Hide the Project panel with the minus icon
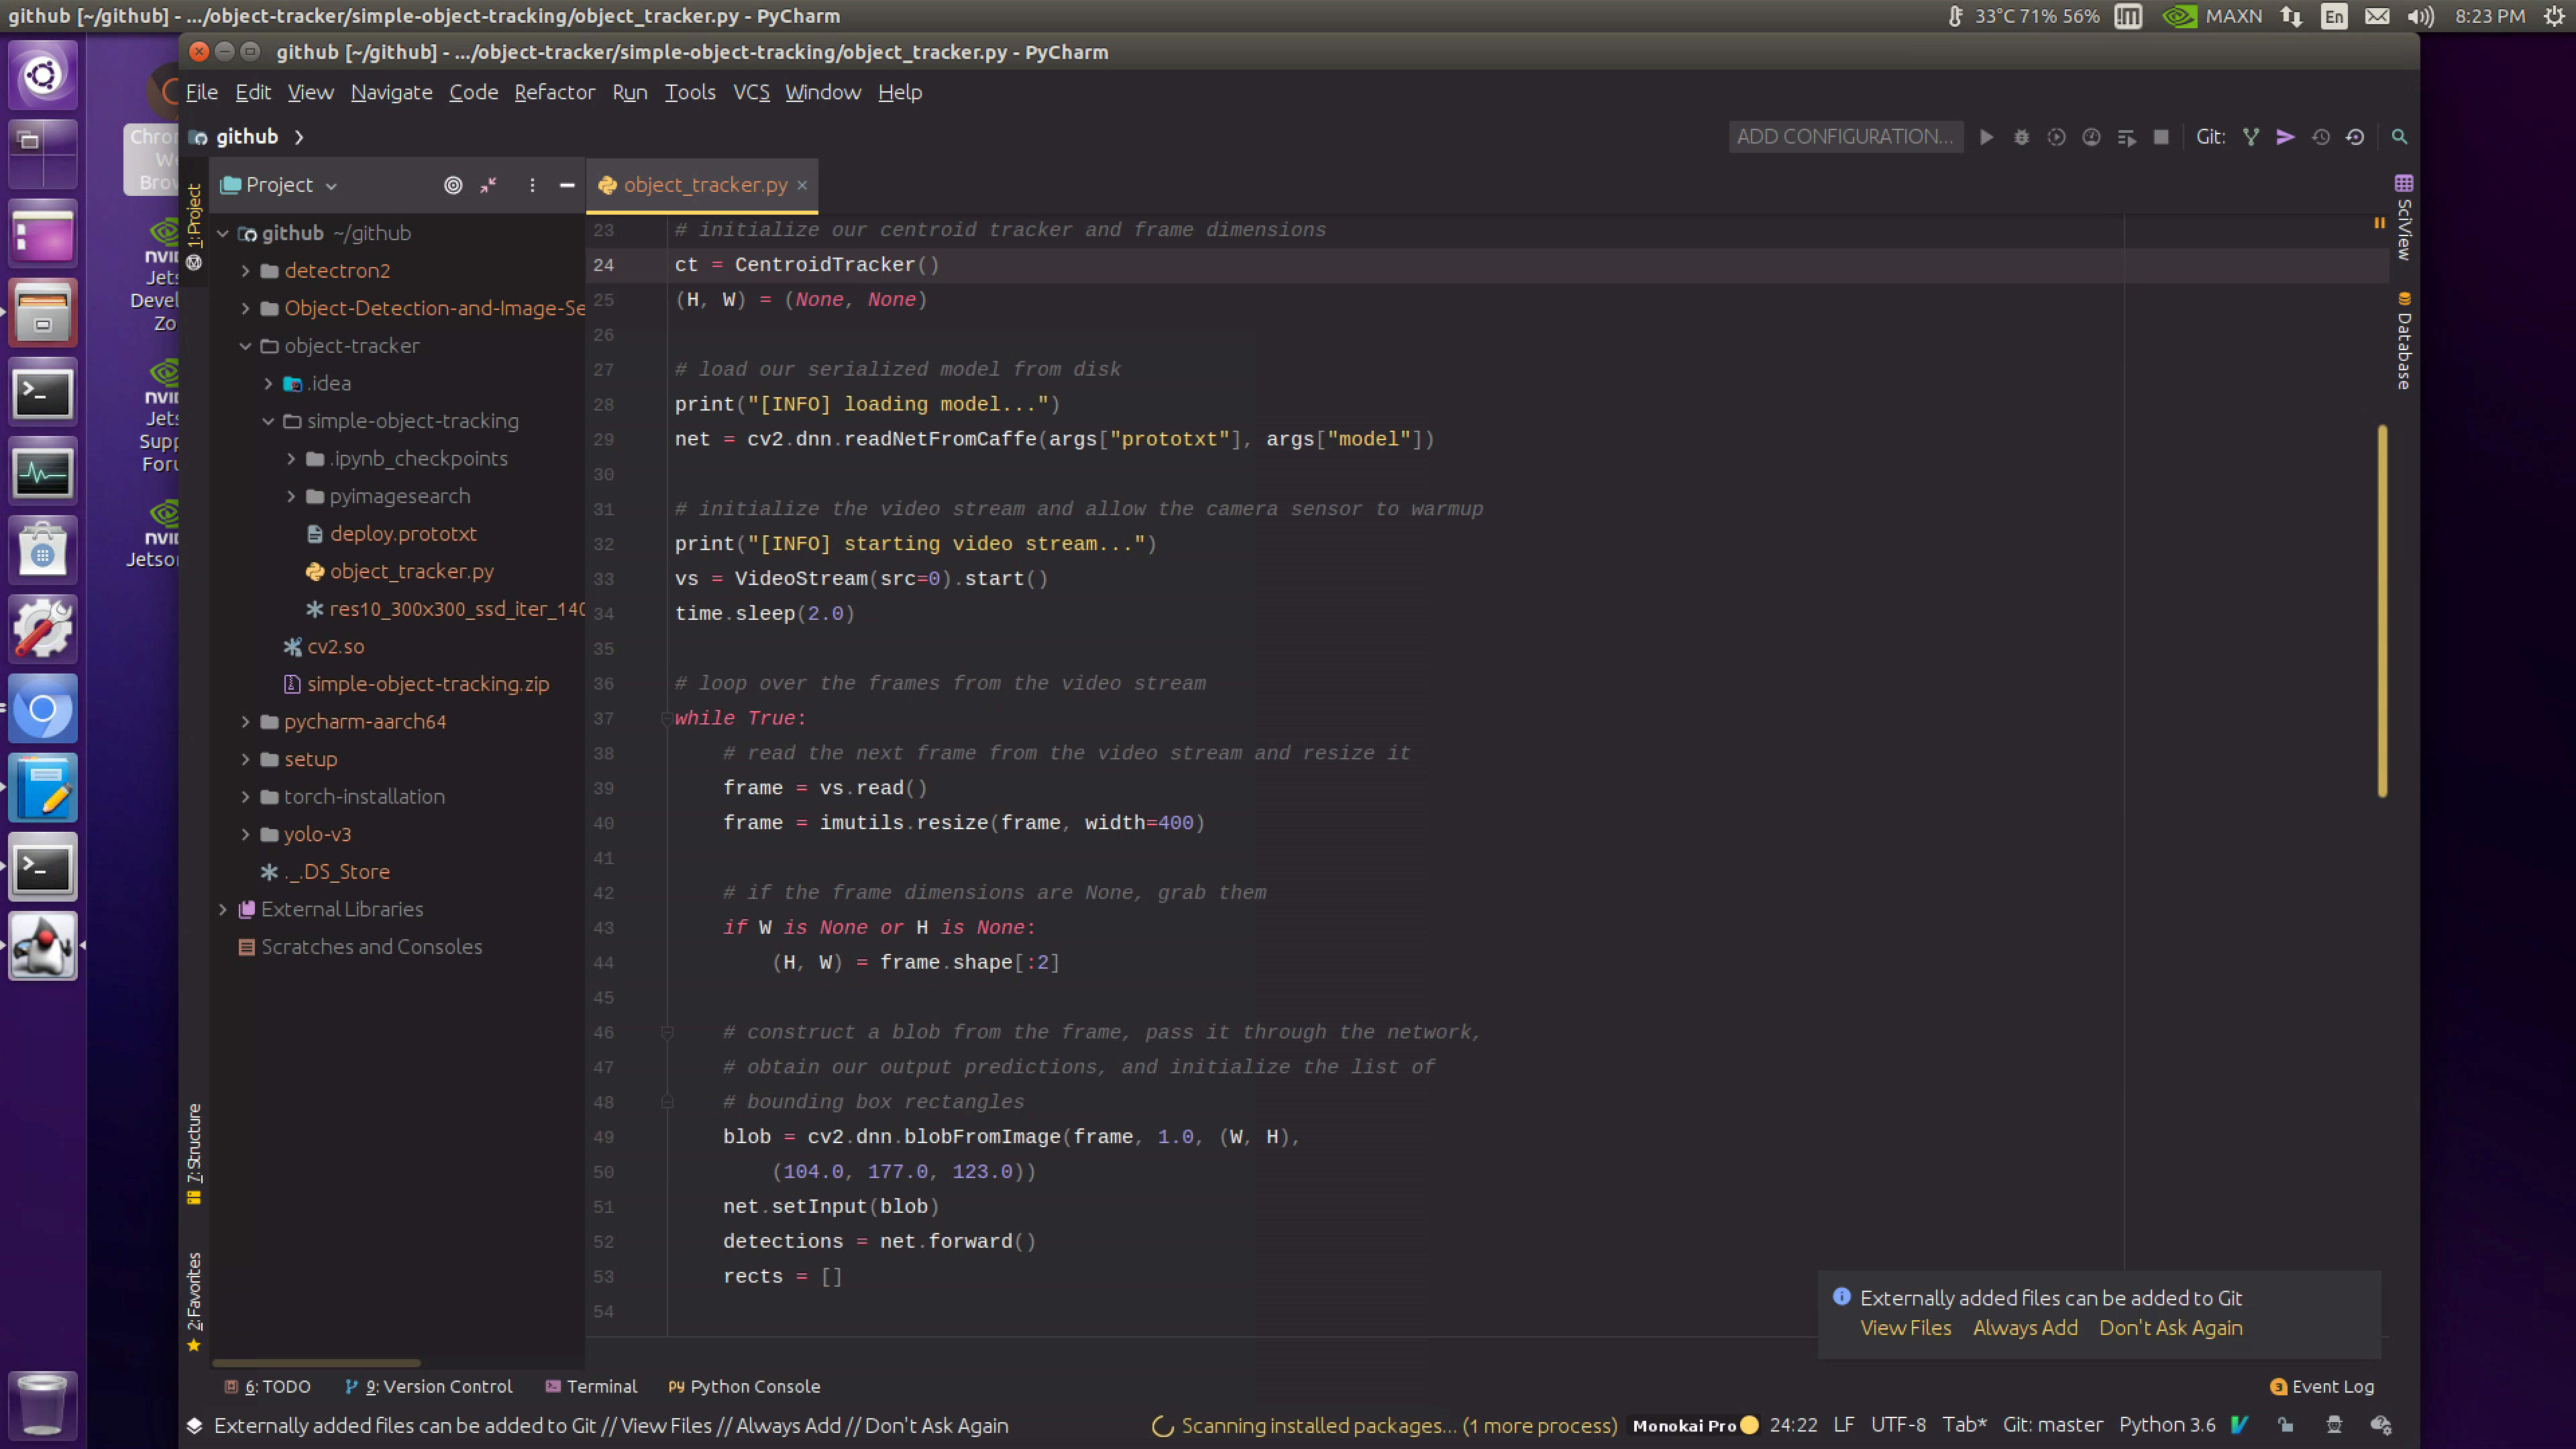 click(x=567, y=185)
